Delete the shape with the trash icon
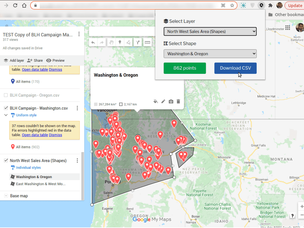 (x=178, y=102)
